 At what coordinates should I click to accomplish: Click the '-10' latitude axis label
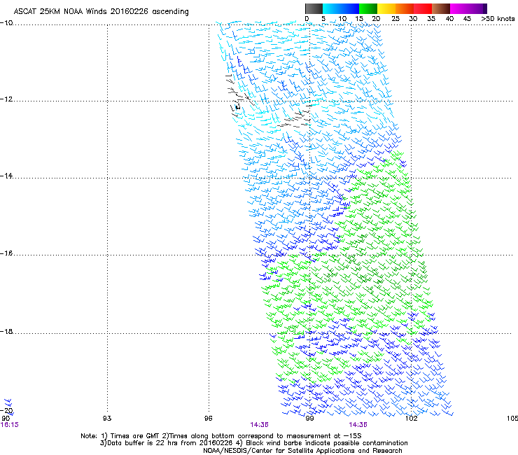point(6,22)
